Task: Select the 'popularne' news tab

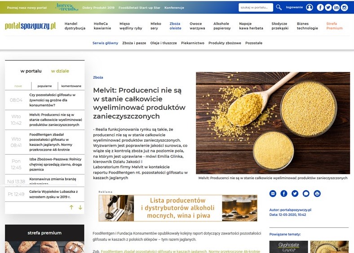Action: (x=44, y=86)
